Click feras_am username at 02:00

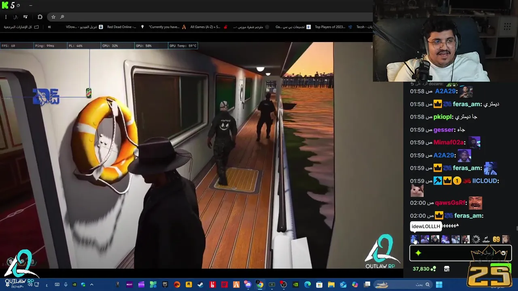tap(469, 216)
